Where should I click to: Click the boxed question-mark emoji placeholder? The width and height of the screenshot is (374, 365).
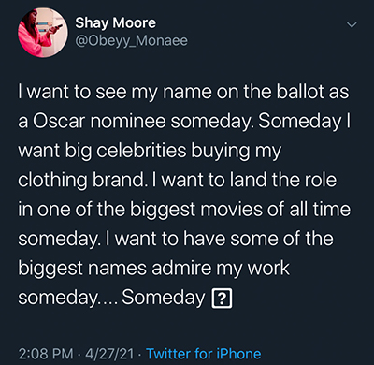(x=222, y=299)
